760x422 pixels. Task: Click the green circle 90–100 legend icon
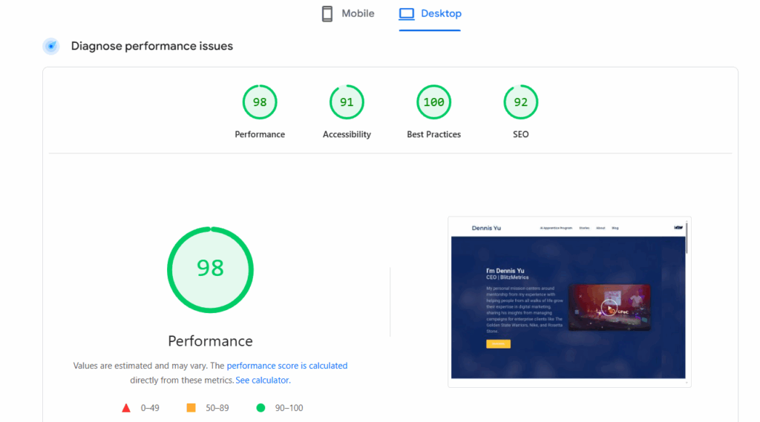[261, 408]
